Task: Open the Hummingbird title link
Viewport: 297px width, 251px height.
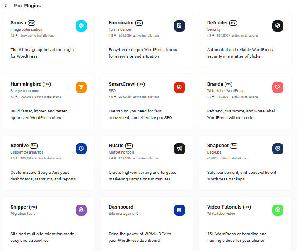Action: tap(26, 84)
